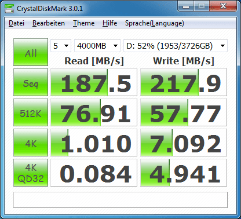The image size is (241, 219).
Task: Open the Hilfe menu
Action: [x=109, y=23]
